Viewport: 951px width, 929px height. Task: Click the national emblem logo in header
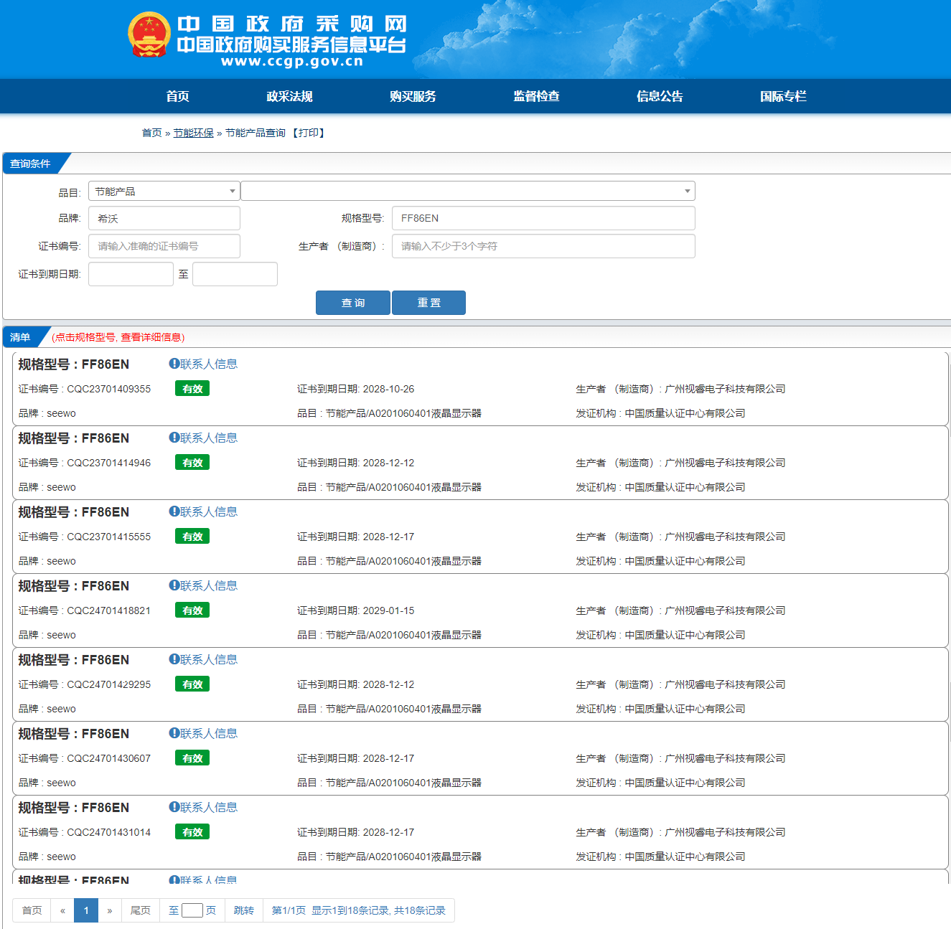coord(149,34)
